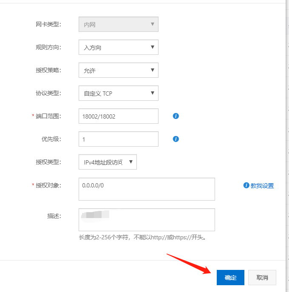This screenshot has height=292, width=289.
Task: Click the 授权对象 text area with 0.0.0.0/0
Action: 147,189
